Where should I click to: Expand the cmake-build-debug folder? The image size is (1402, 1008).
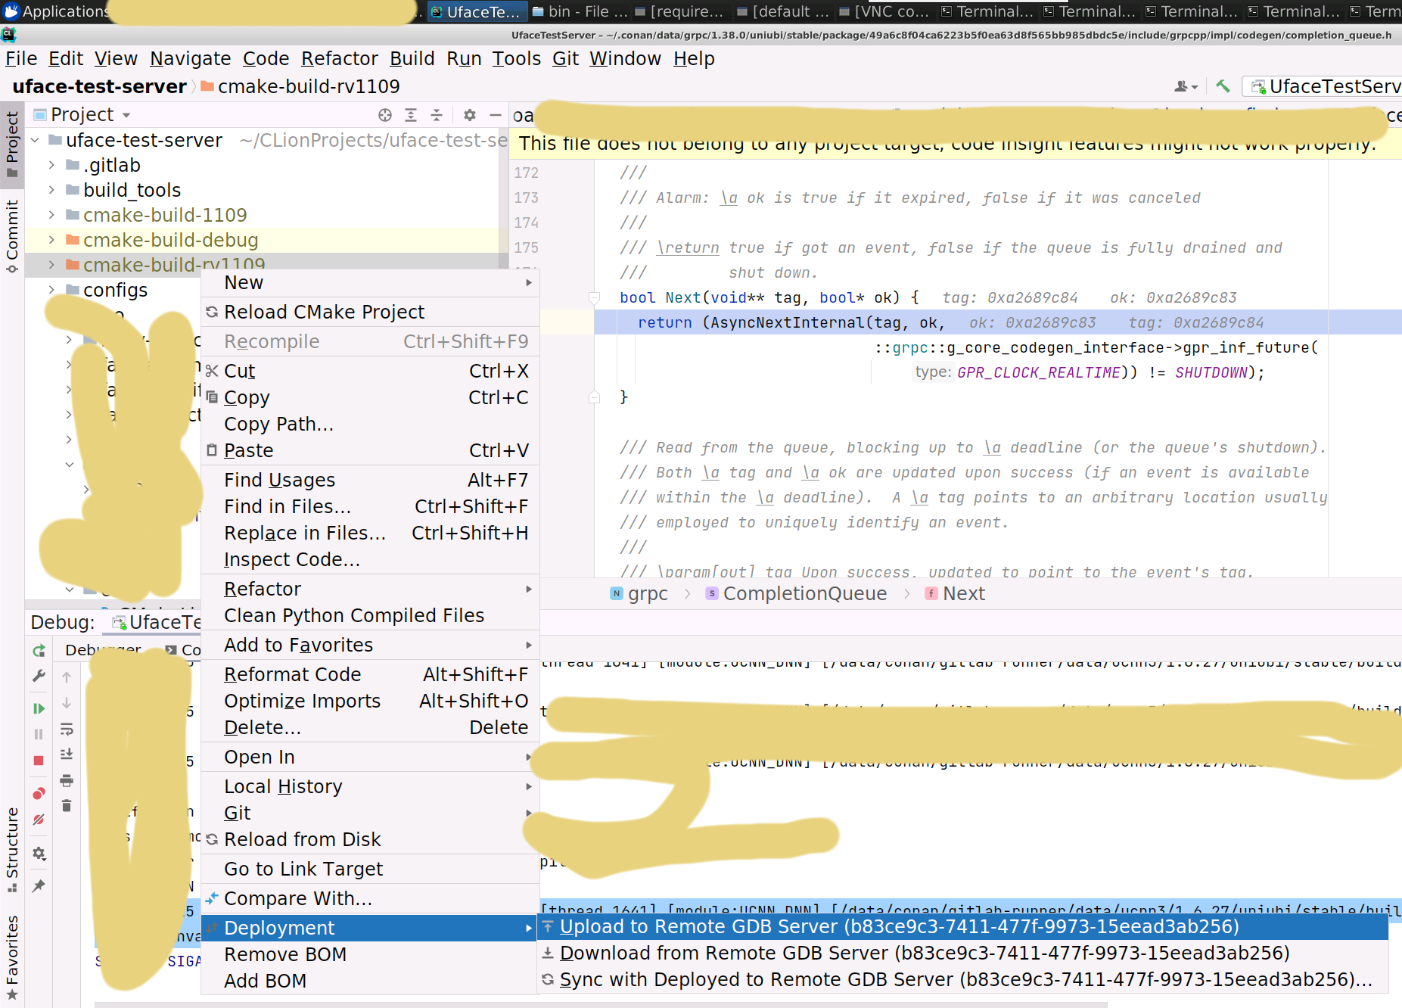pyautogui.click(x=51, y=240)
